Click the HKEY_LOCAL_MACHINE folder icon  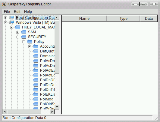click(x=18, y=27)
